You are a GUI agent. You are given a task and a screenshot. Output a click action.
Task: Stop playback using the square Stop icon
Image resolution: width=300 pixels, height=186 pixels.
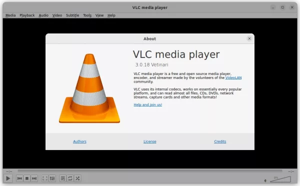point(27,178)
